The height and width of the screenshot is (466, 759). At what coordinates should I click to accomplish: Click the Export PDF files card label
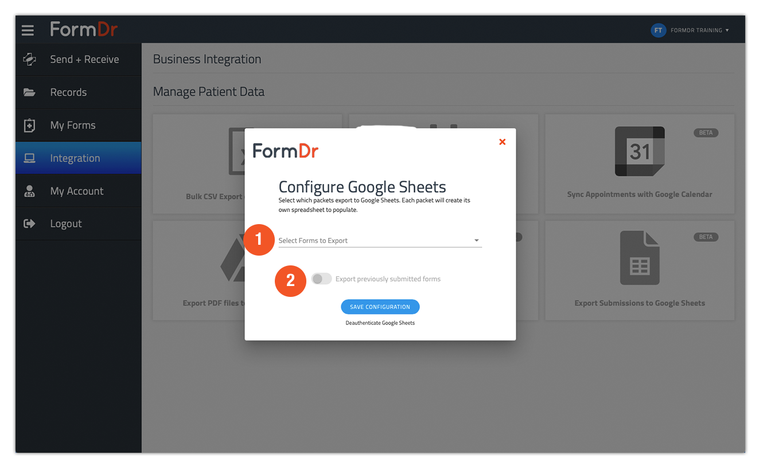pos(213,303)
